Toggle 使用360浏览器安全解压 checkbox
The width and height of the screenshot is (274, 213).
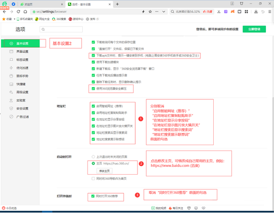pos(93,88)
